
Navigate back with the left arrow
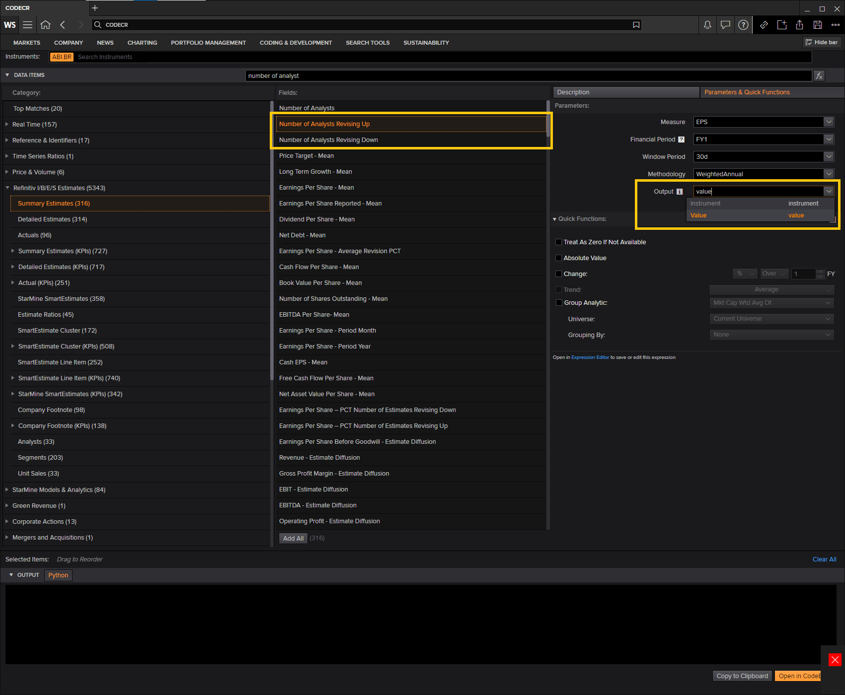pyautogui.click(x=63, y=25)
